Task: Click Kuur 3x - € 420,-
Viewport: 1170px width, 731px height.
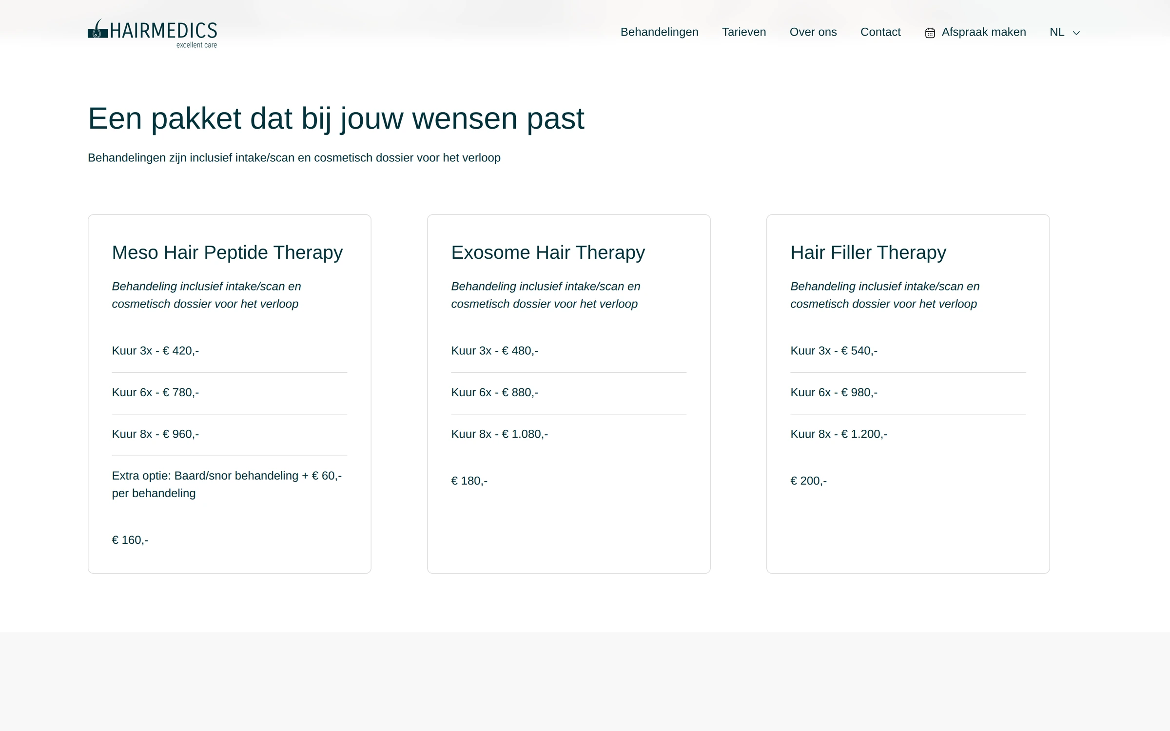Action: [156, 351]
